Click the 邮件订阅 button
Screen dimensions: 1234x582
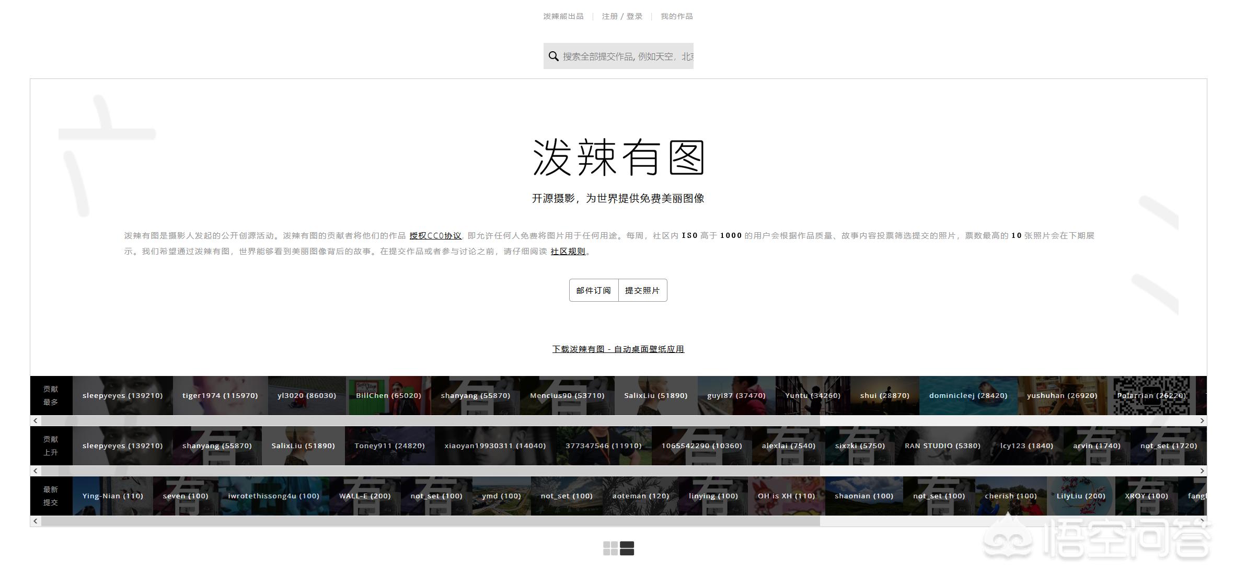pos(593,290)
